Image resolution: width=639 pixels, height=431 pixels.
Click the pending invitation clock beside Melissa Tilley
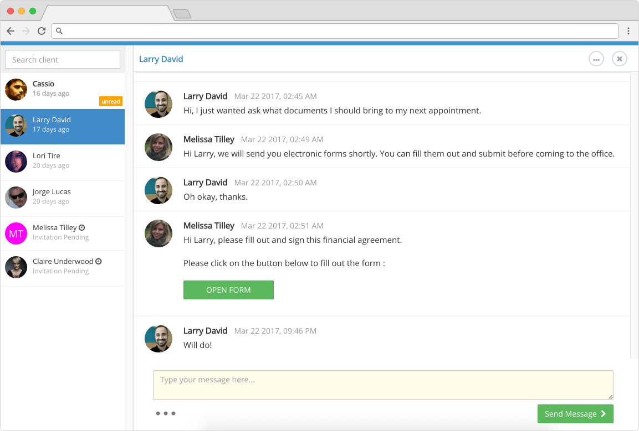pyautogui.click(x=82, y=227)
